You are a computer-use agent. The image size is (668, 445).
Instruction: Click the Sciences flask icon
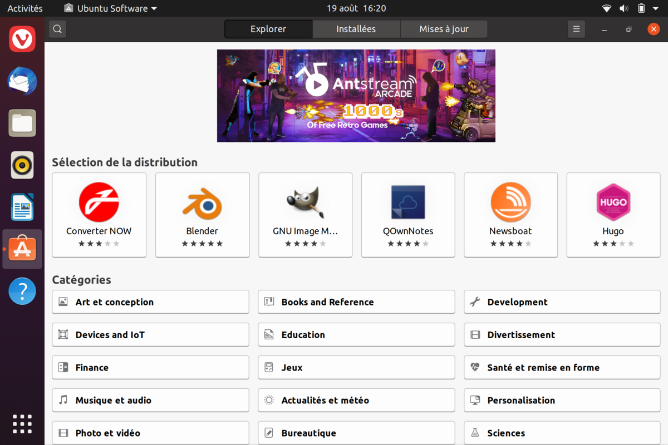tap(475, 433)
